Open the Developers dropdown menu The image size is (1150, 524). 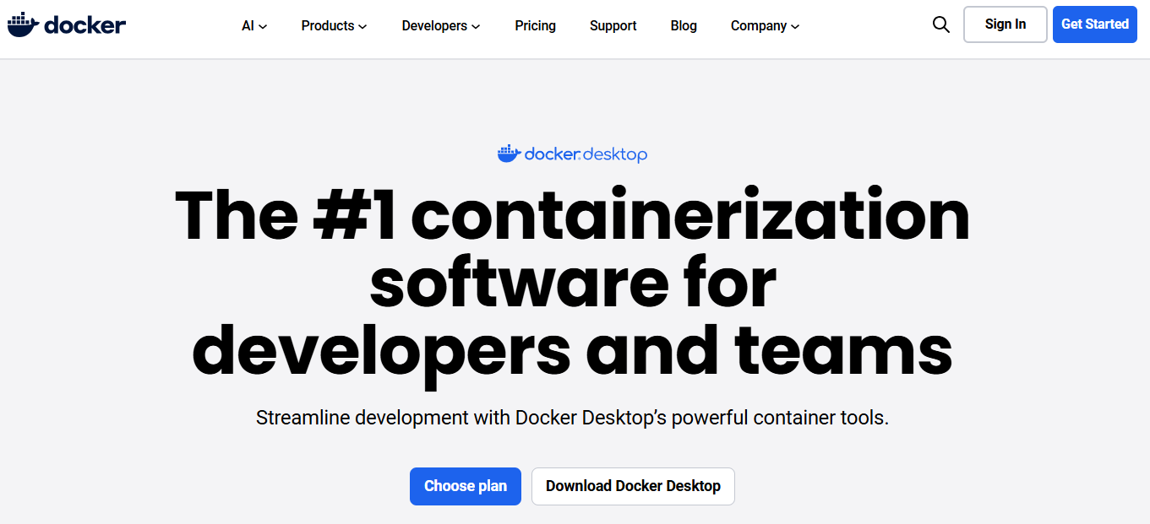[441, 26]
